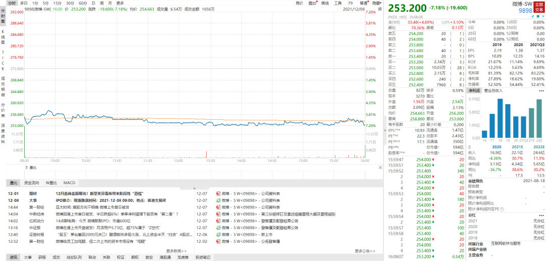
Task: Open the three-dots menu in the 分红 section
Action: pyautogui.click(x=541, y=215)
